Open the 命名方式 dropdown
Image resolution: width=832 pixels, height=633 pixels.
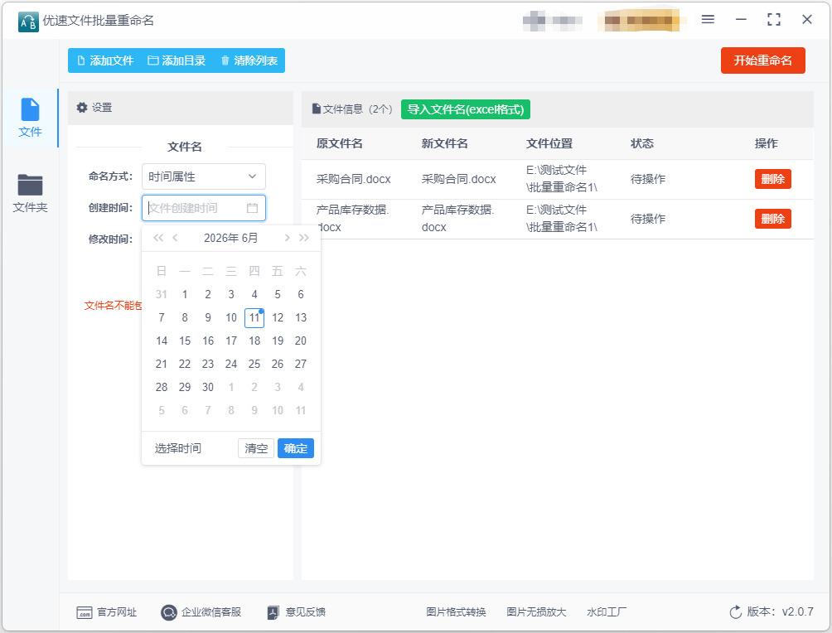click(x=203, y=176)
